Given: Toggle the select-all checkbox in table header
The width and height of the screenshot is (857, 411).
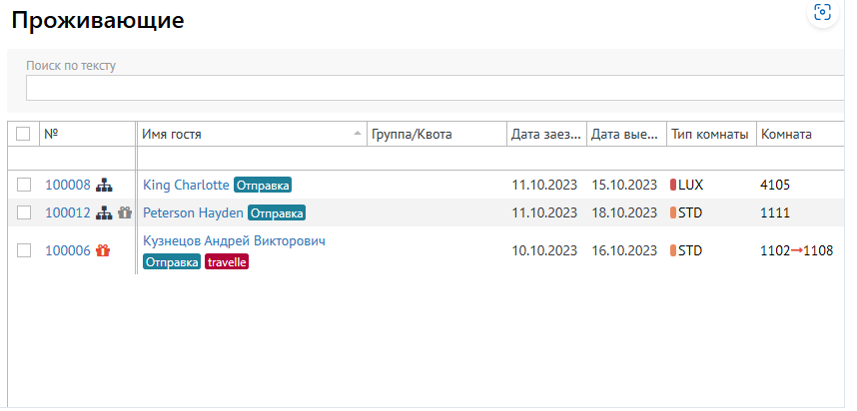Looking at the screenshot, I should point(23,134).
